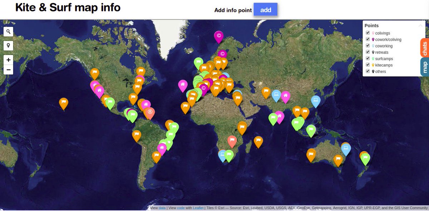Select the pink house marker near Sri Lanka
The height and width of the screenshot is (211, 429).
click(x=279, y=117)
